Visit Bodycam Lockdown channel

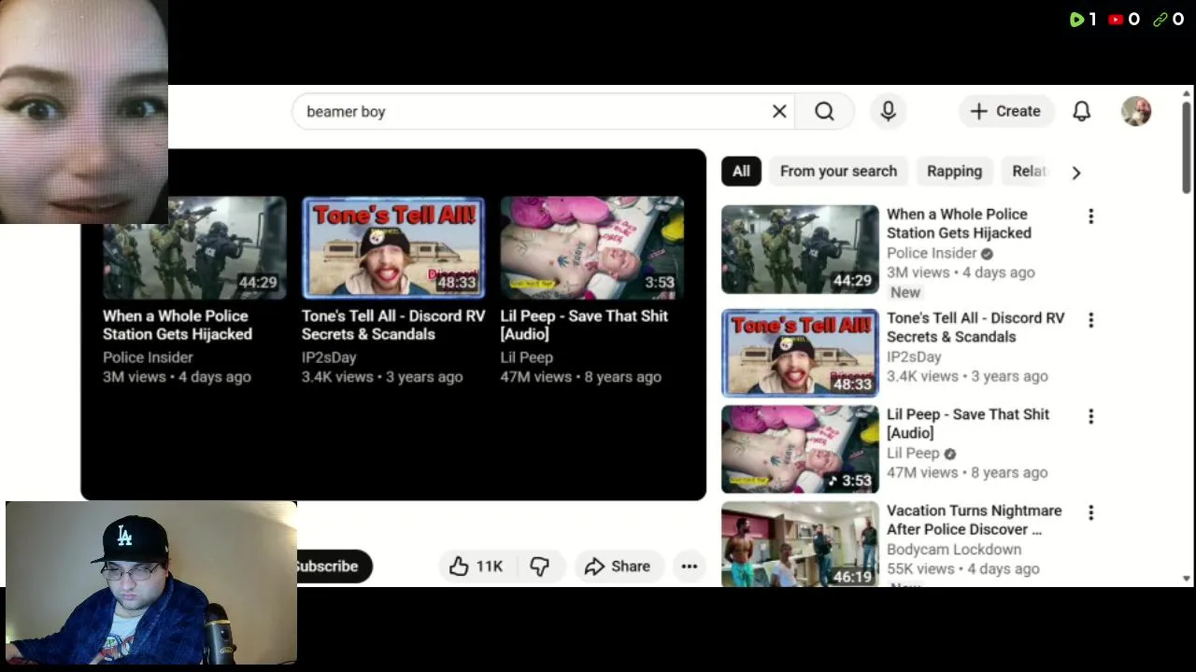click(954, 550)
